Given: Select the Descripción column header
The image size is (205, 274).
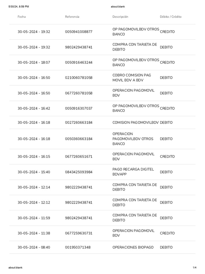Looking at the screenshot, I should (120, 17).
